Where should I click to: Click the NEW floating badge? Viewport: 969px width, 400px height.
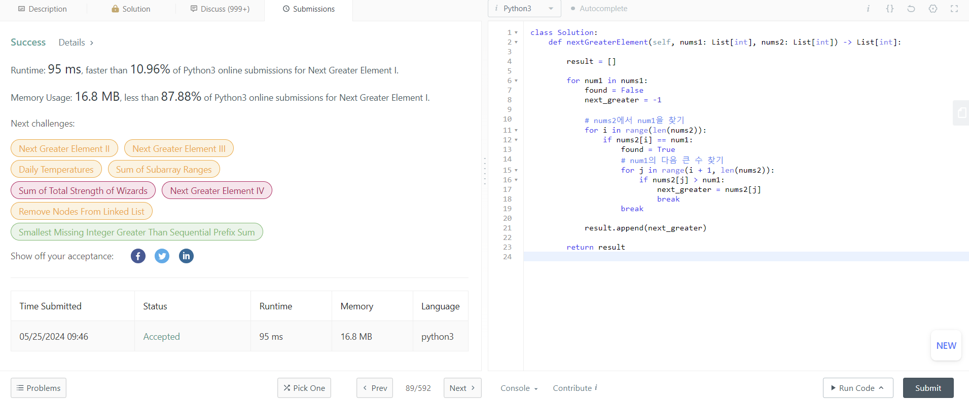[946, 345]
